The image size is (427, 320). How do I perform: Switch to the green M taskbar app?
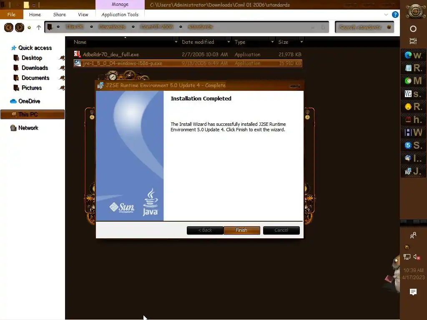413,81
